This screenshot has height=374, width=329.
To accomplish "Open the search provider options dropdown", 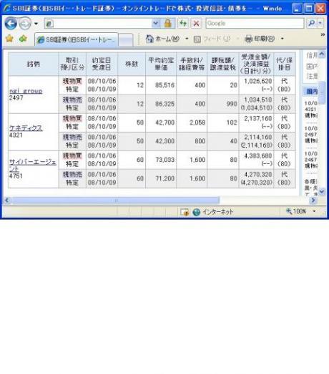I will [320, 24].
